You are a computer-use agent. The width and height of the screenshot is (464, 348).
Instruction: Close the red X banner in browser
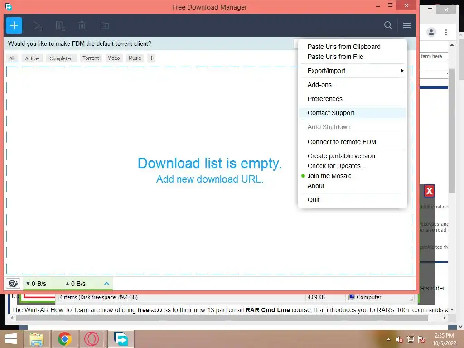tap(430, 191)
